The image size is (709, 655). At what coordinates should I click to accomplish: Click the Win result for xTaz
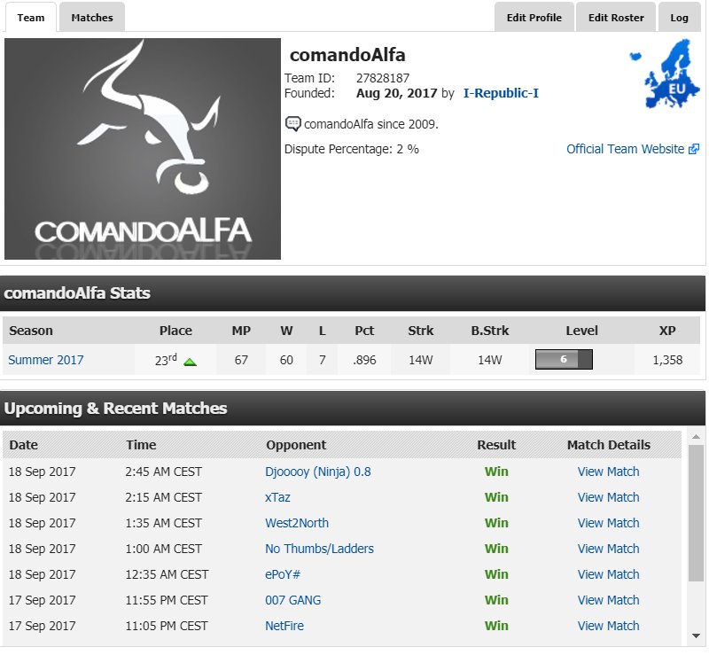point(496,497)
